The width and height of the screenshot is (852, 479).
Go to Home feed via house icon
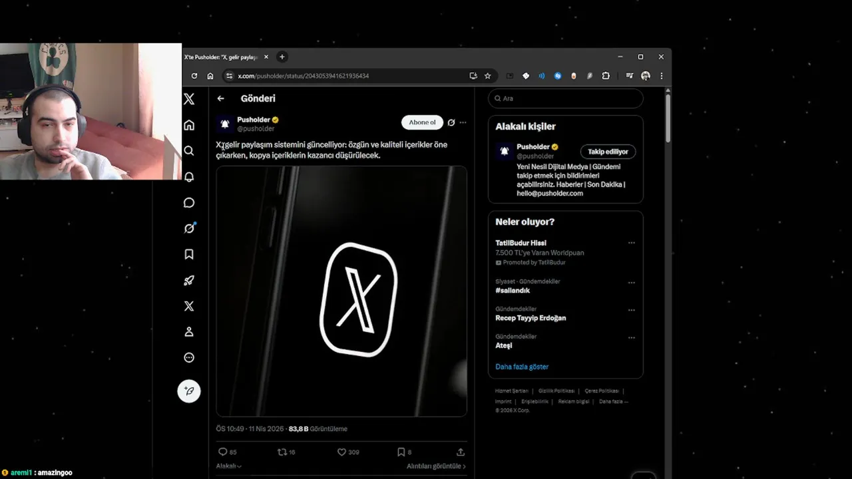[189, 125]
